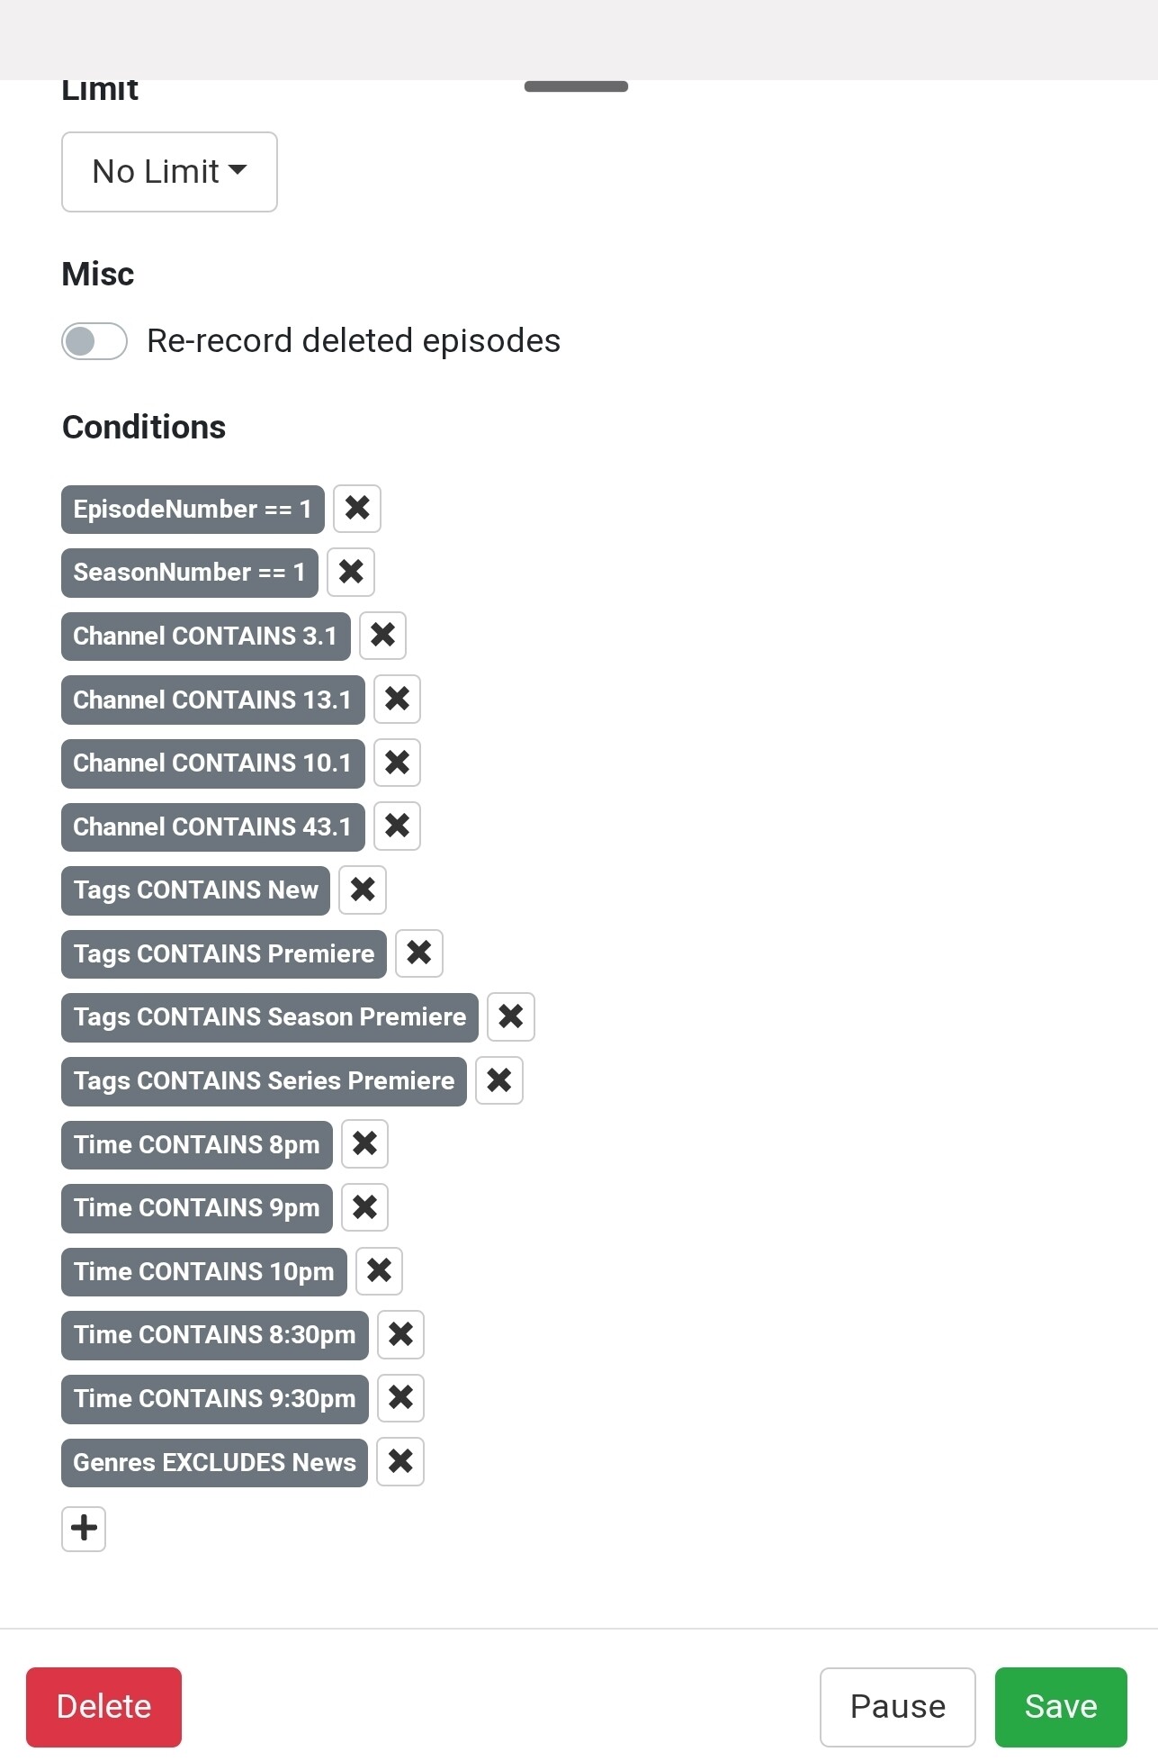Remove the EpisodeNumber == 1 condition
The width and height of the screenshot is (1158, 1761).
(x=357, y=509)
